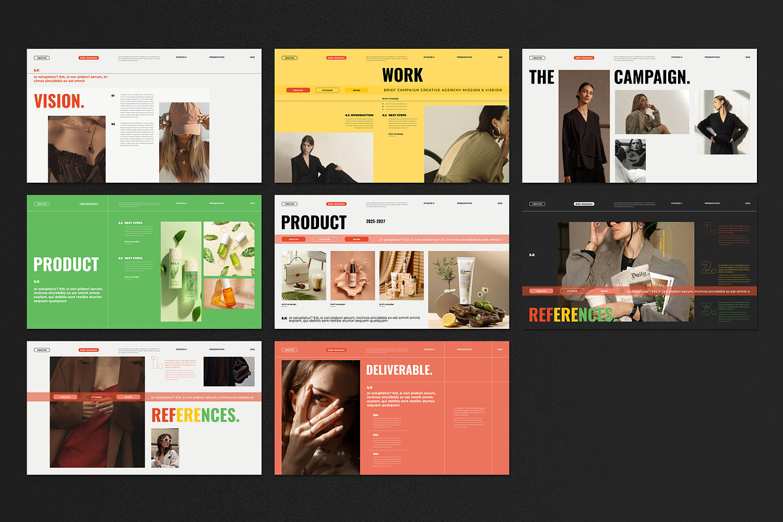Click the yellow BRAND pill on WORK slide
783x522 pixels.
point(356,90)
